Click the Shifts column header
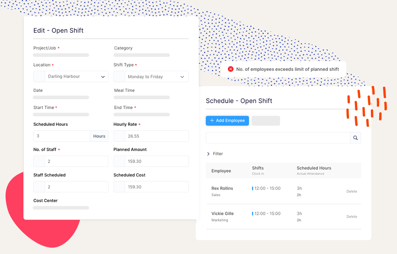 coord(258,168)
